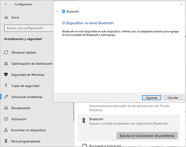Click the Siguiente button

coord(152,98)
